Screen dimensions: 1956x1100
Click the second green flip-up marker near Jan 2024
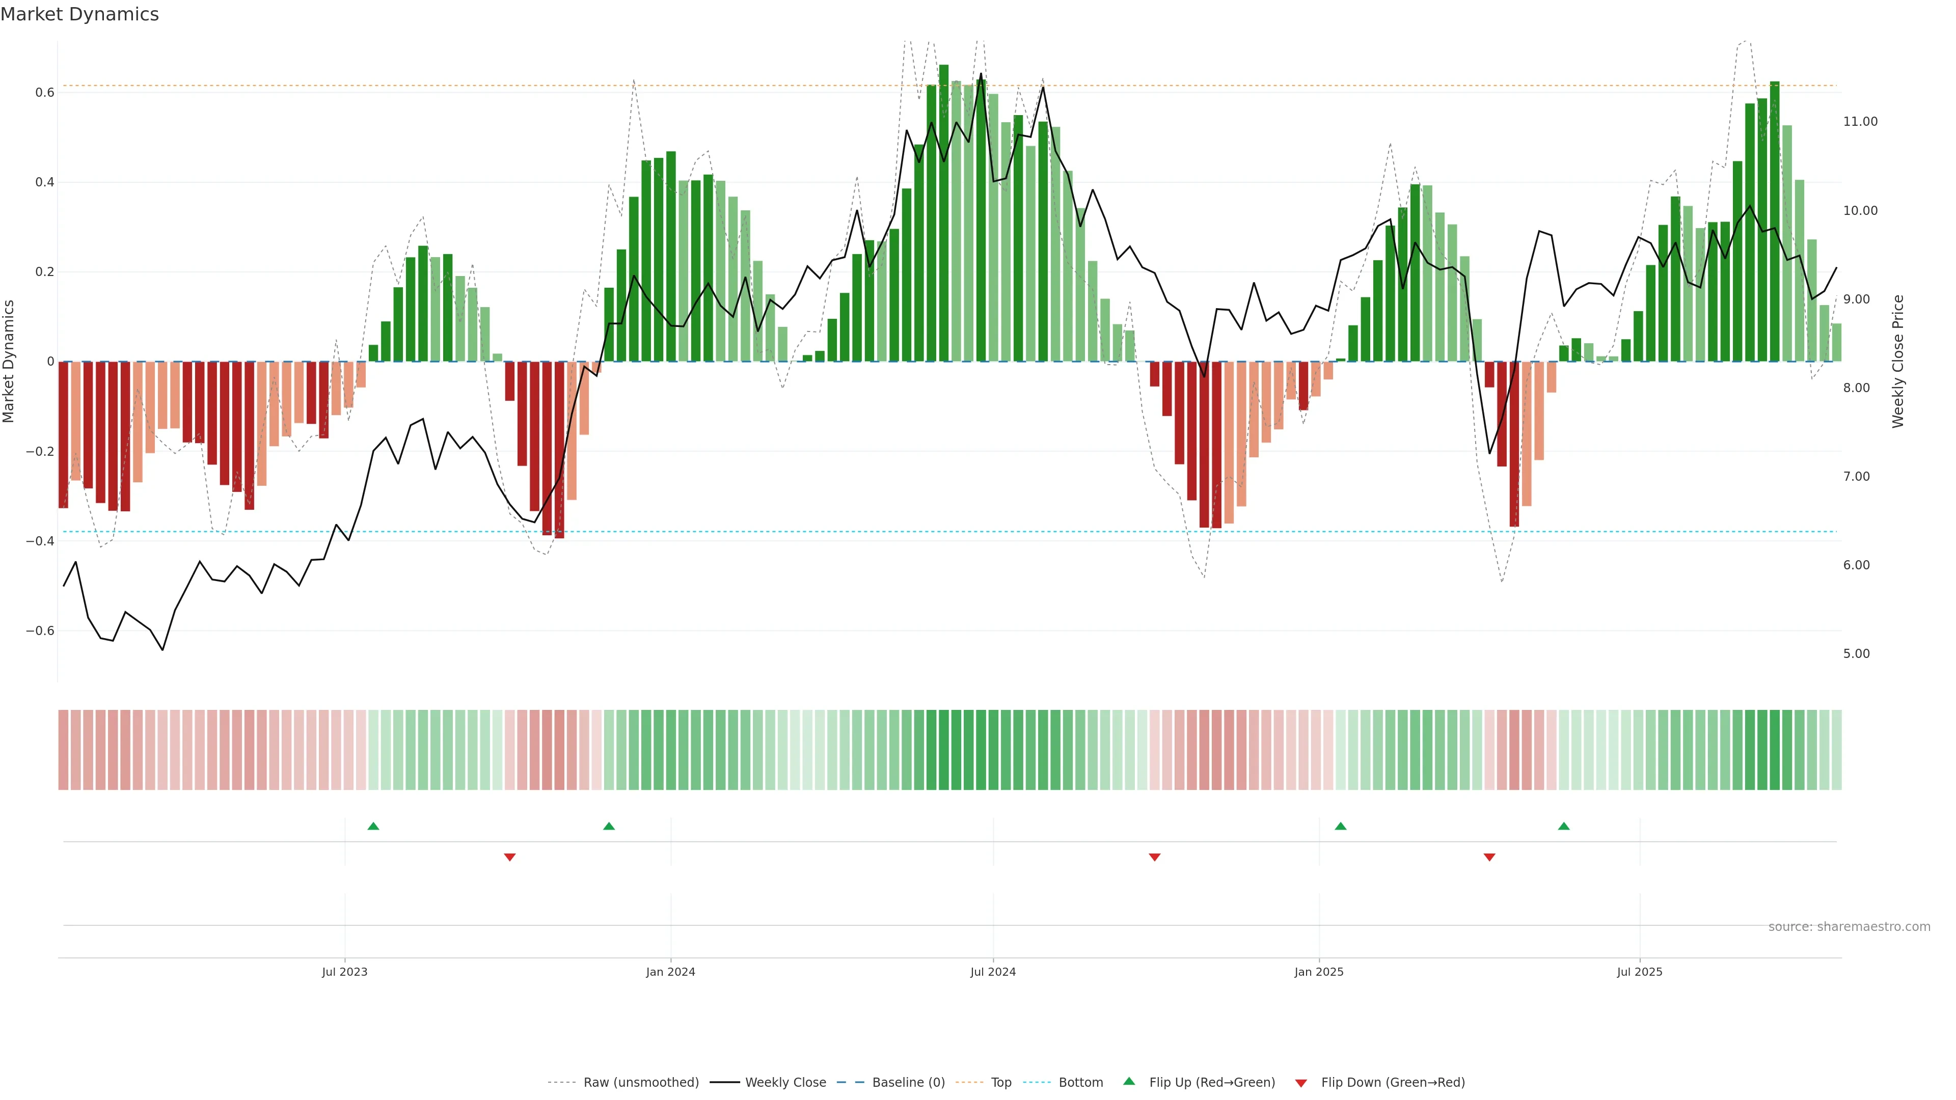609,826
